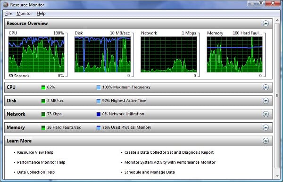Collapse the Resource Overview section

coord(266,24)
